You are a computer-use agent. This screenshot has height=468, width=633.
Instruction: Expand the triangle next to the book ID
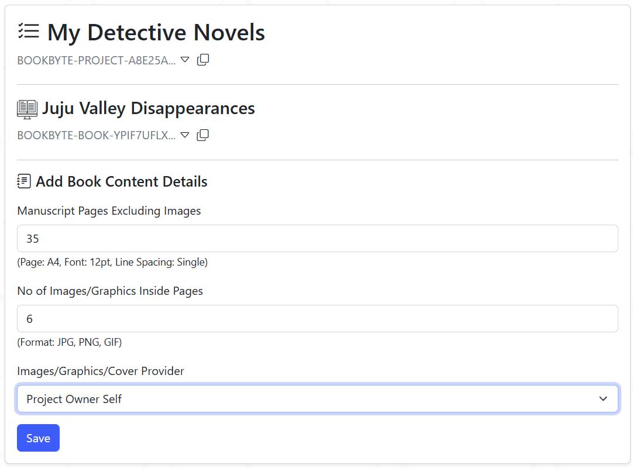[185, 135]
